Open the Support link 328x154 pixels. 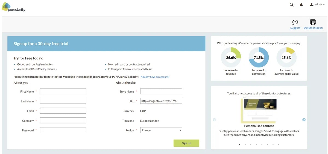pyautogui.click(x=295, y=28)
